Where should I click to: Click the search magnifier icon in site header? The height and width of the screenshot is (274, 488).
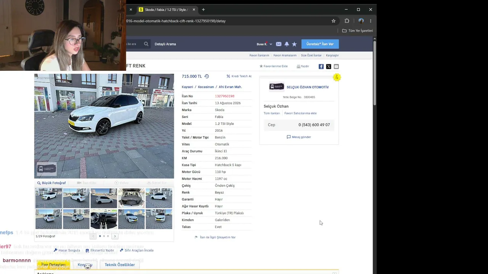(146, 44)
